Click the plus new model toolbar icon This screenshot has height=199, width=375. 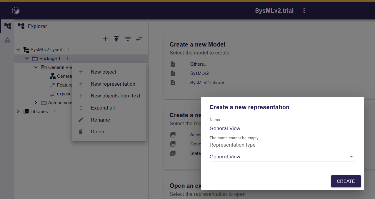tap(105, 39)
